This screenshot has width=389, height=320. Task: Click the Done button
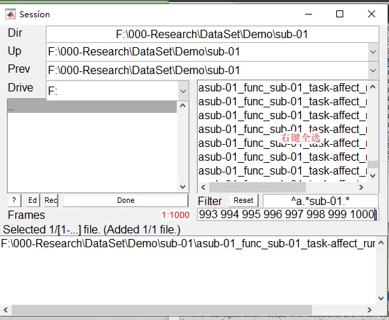pos(126,200)
